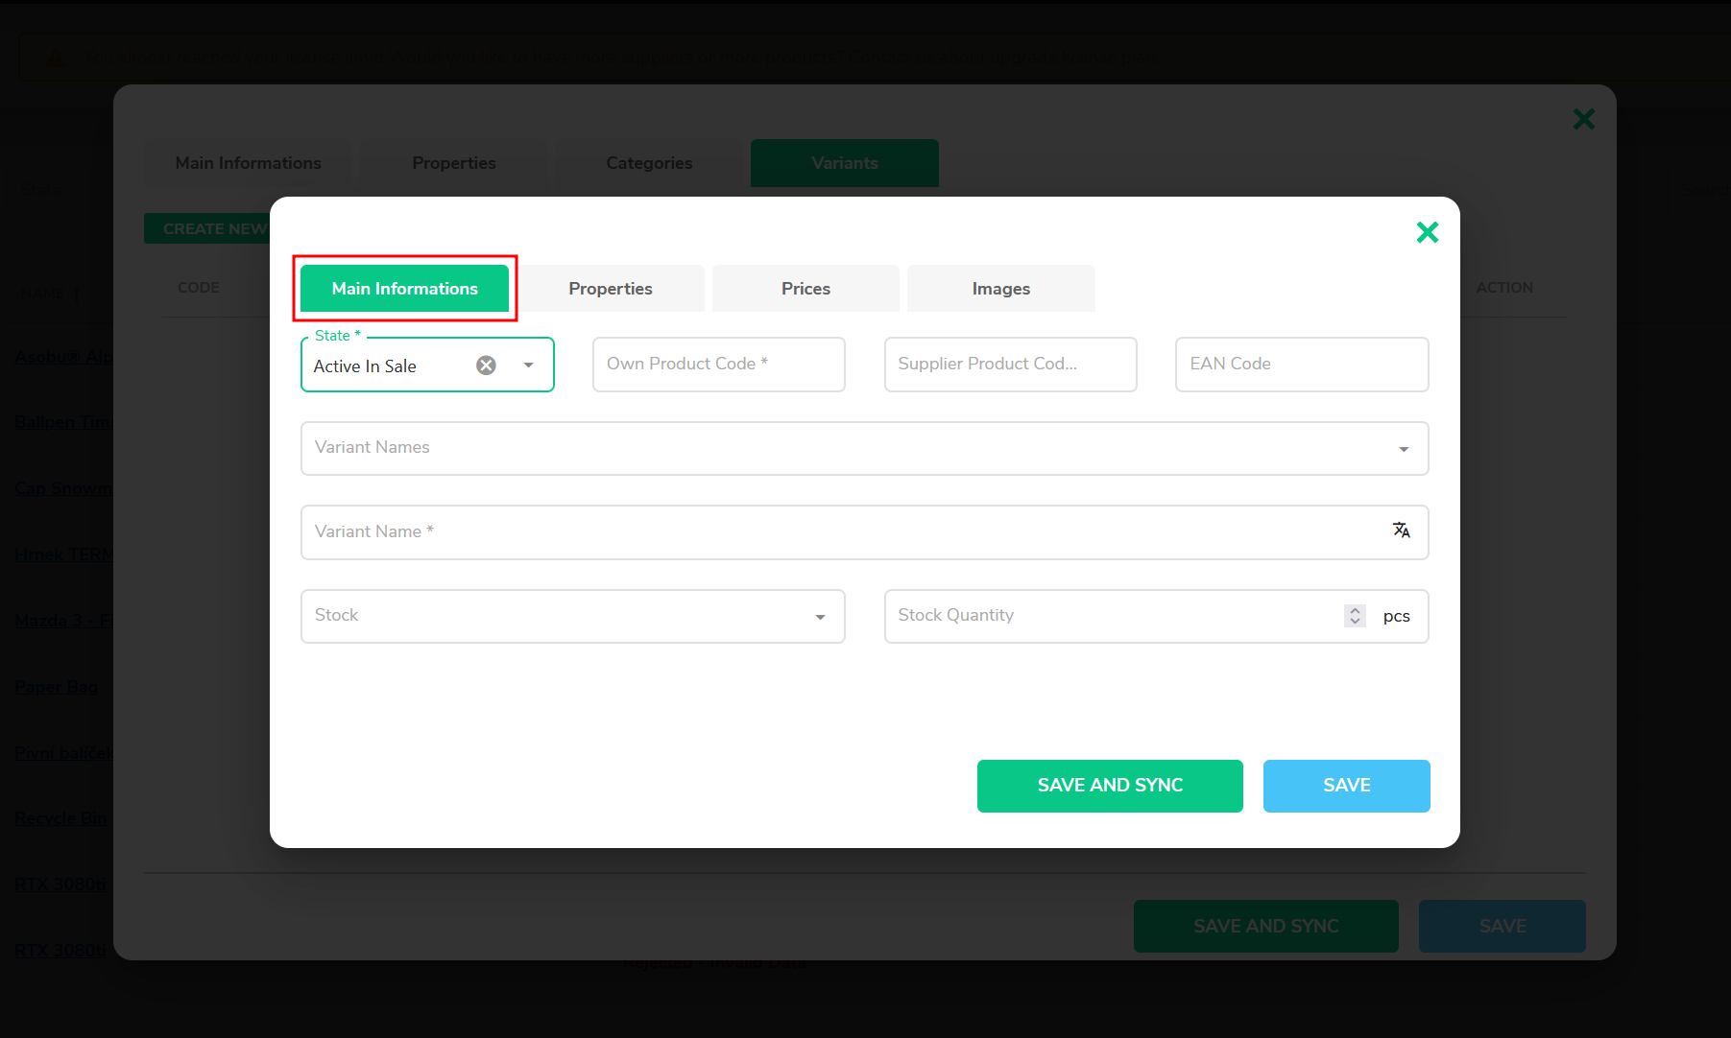Image resolution: width=1731 pixels, height=1038 pixels.
Task: Select background Properties tab
Action: 454,163
